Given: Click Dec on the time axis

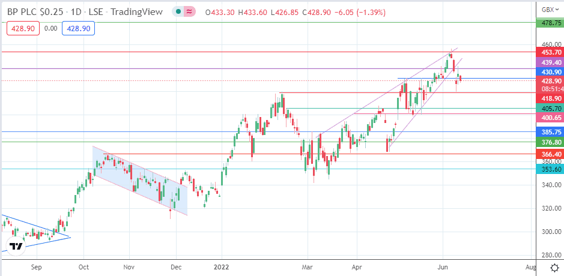Looking at the screenshot, I should click(x=176, y=268).
